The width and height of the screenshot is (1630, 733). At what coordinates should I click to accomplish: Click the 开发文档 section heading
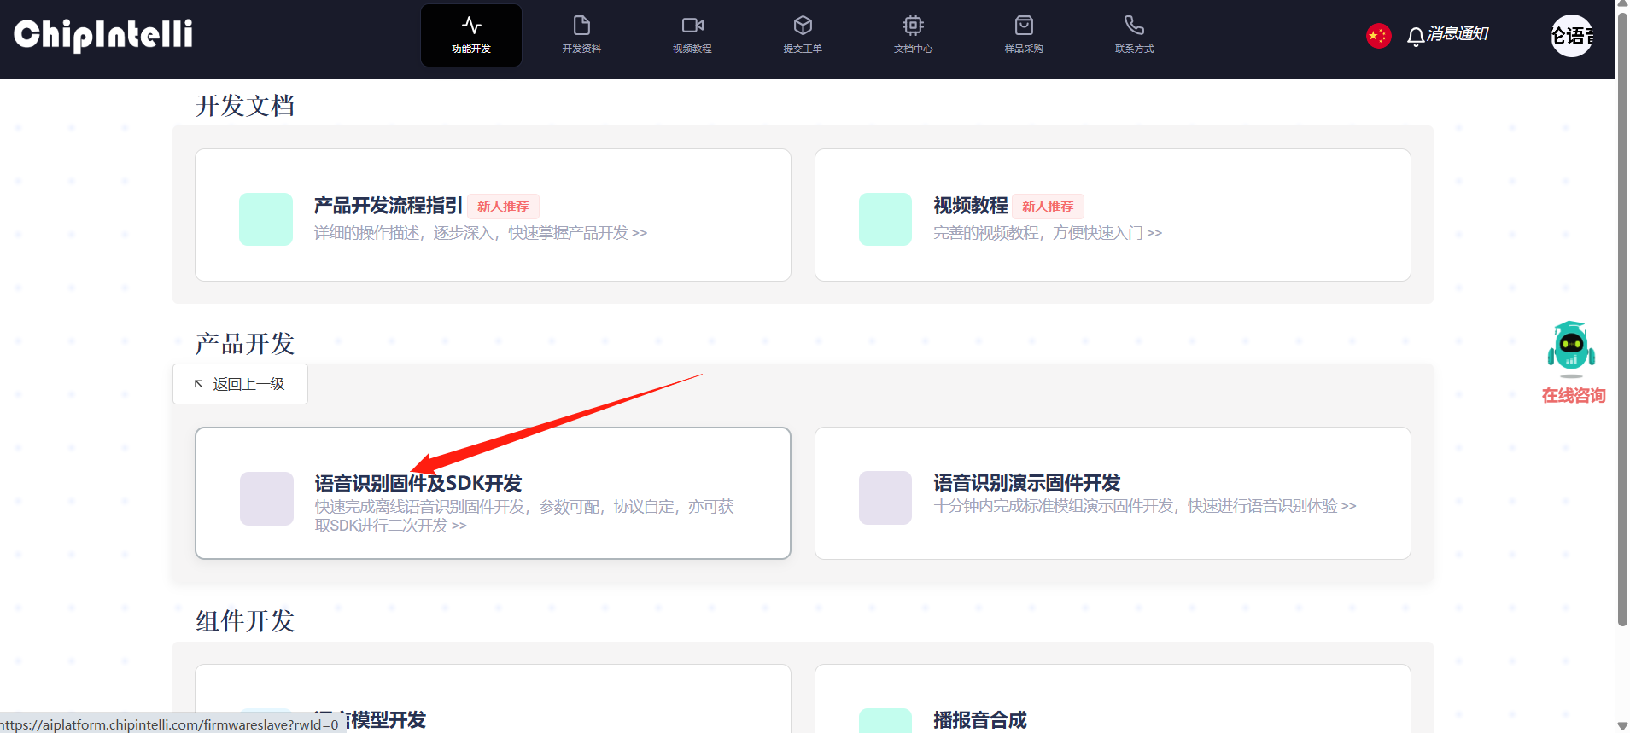pos(245,106)
